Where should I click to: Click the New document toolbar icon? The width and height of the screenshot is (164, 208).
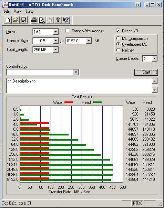coord(8,20)
